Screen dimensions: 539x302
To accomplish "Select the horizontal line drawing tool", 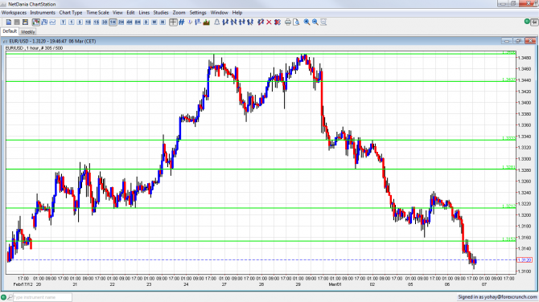I will click(x=241, y=22).
